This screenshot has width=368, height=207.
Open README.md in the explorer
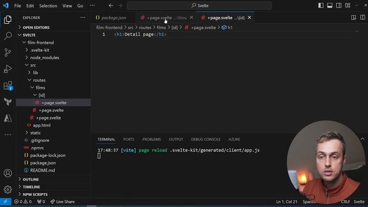[53, 170]
